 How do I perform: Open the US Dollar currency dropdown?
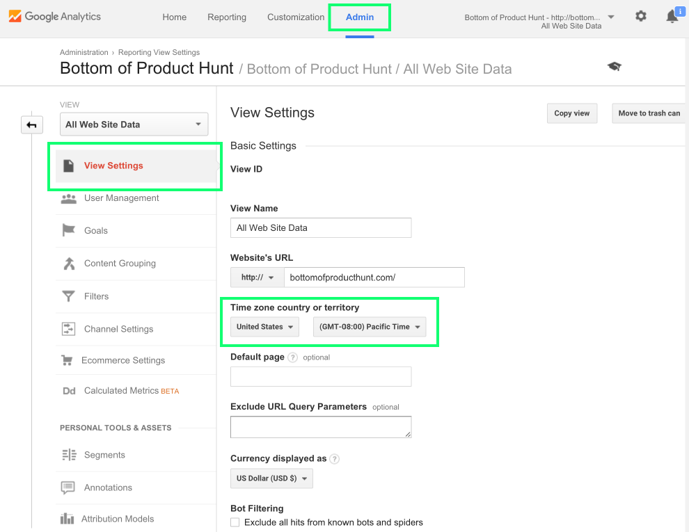(271, 478)
